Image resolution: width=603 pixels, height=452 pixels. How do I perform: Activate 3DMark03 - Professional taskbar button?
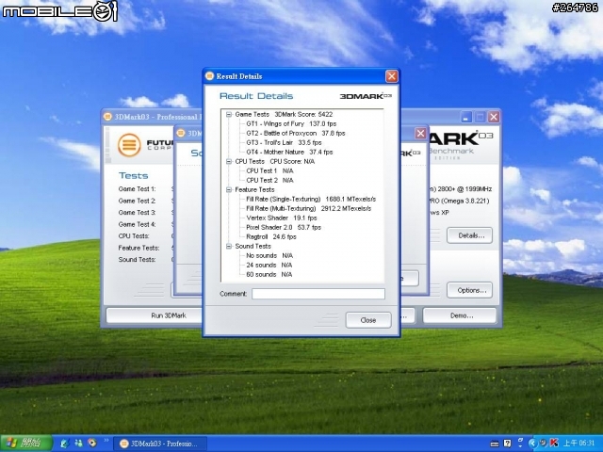tap(160, 444)
